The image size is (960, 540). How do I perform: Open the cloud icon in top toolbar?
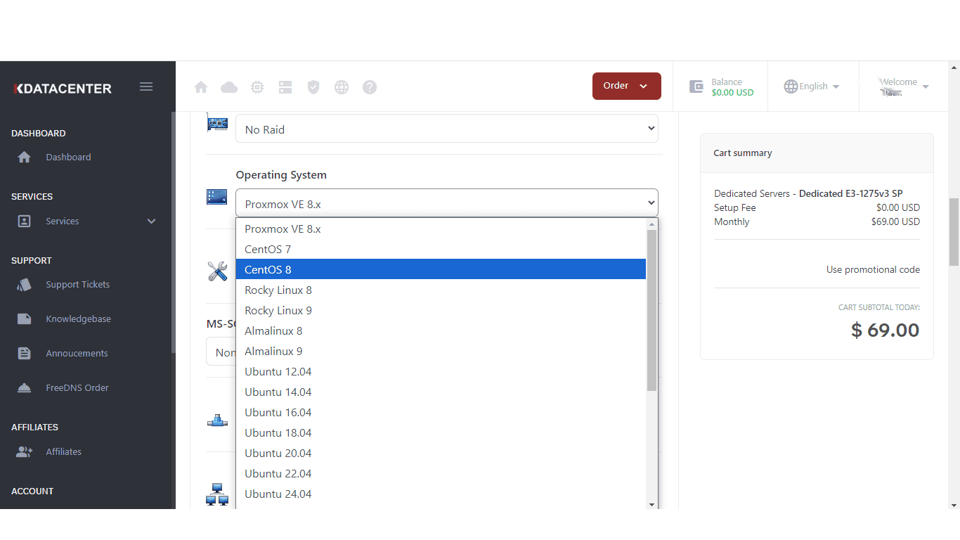[229, 87]
